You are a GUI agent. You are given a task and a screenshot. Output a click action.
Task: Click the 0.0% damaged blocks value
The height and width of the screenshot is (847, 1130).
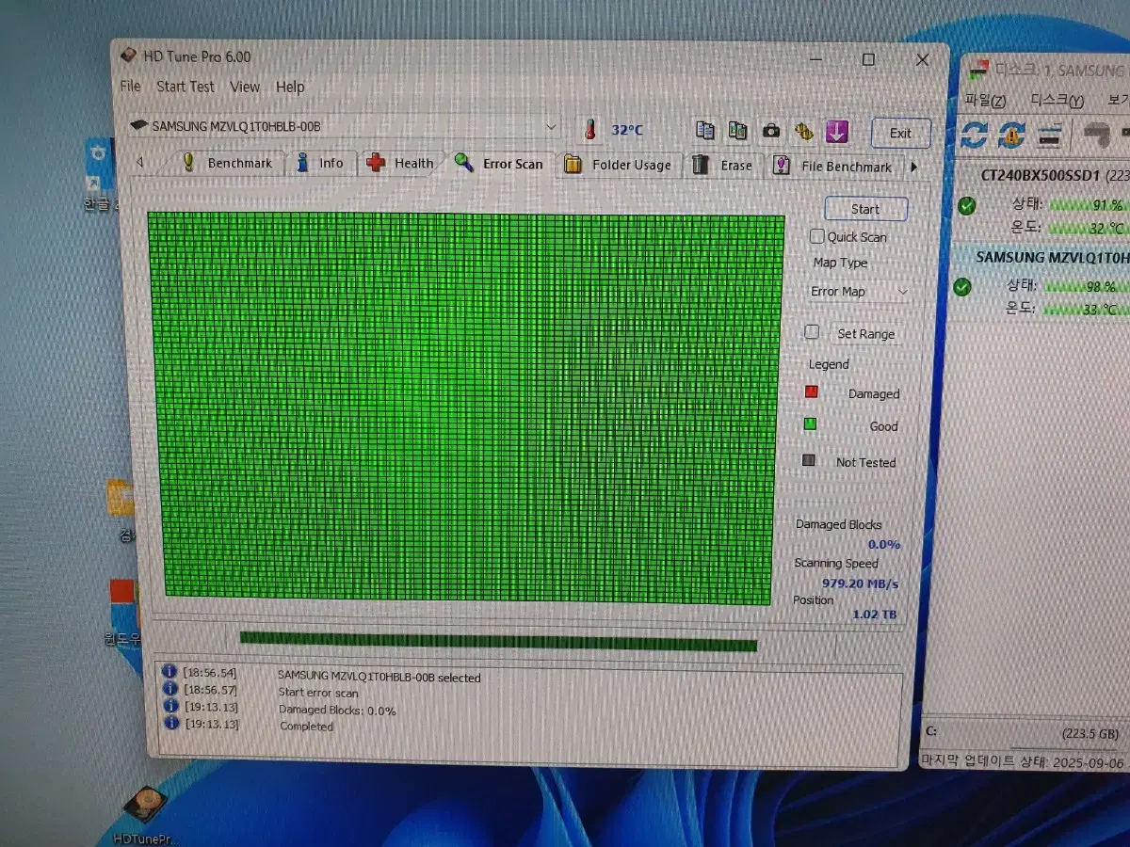point(883,544)
